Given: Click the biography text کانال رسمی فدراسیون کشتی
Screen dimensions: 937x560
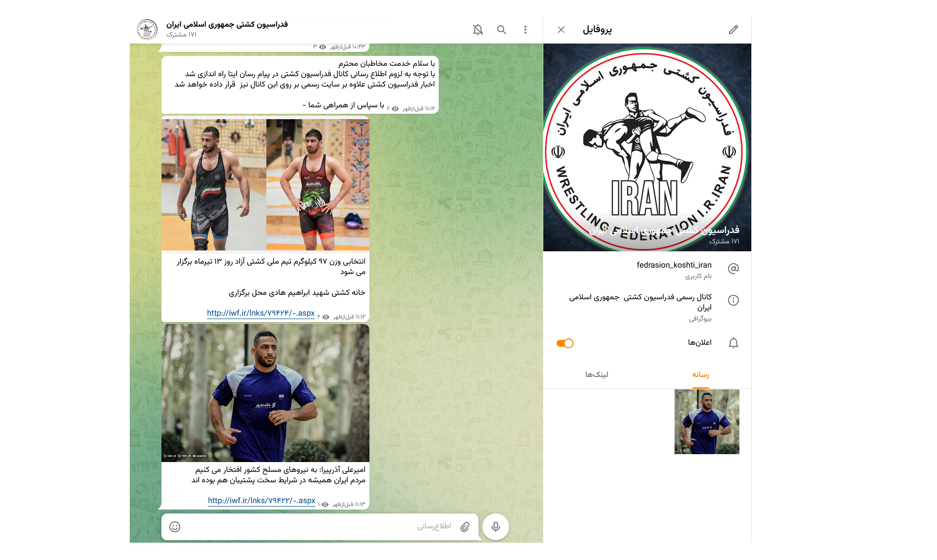Looking at the screenshot, I should click(640, 302).
